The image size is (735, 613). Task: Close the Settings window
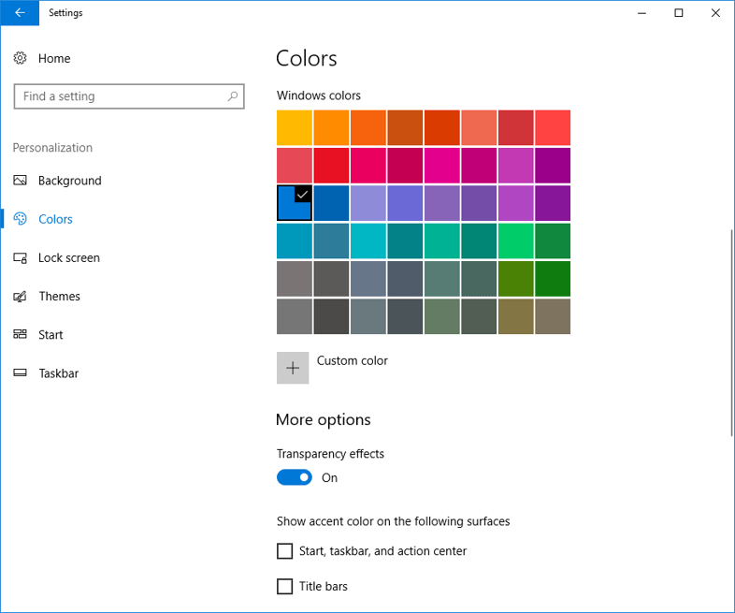[x=715, y=13]
